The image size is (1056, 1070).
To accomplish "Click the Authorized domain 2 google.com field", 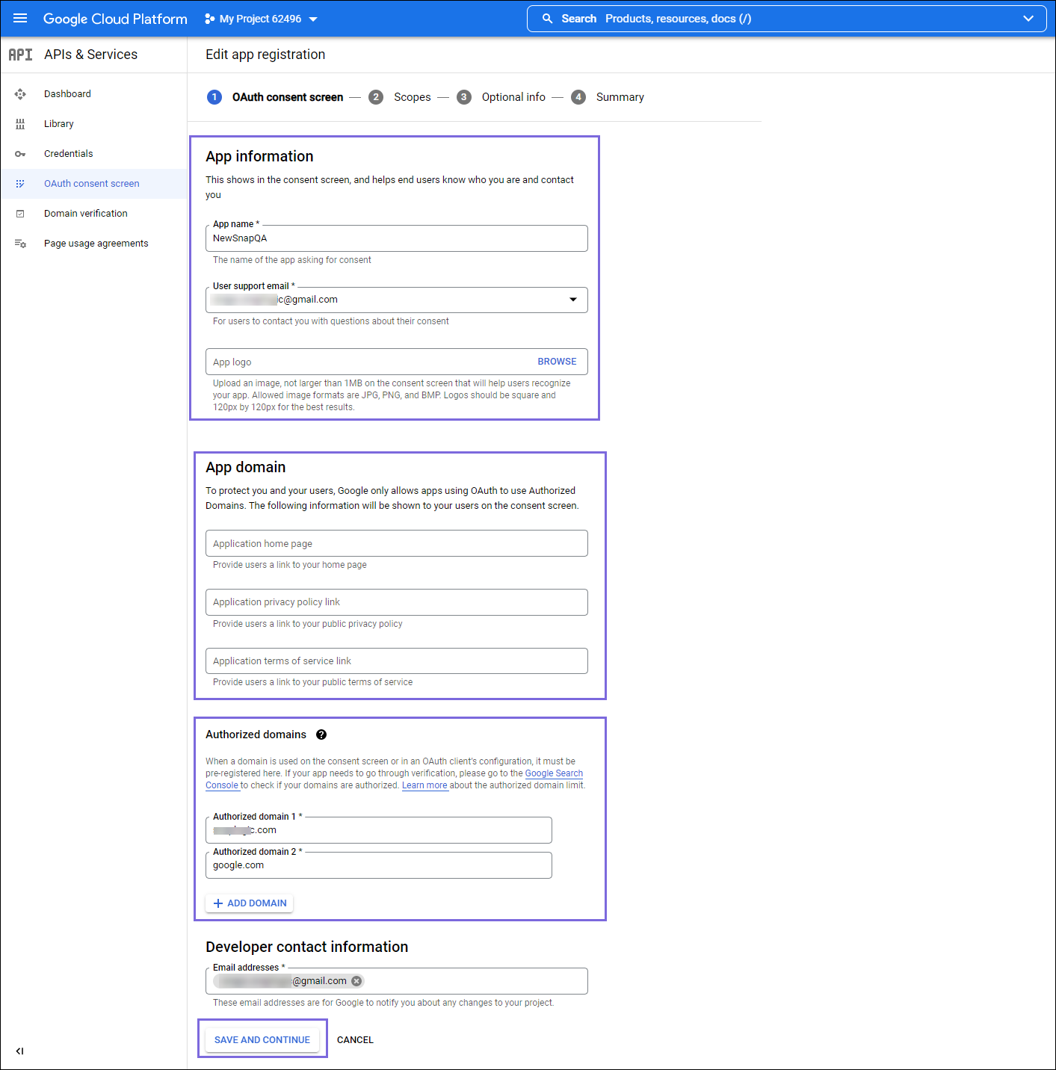I will [x=379, y=865].
